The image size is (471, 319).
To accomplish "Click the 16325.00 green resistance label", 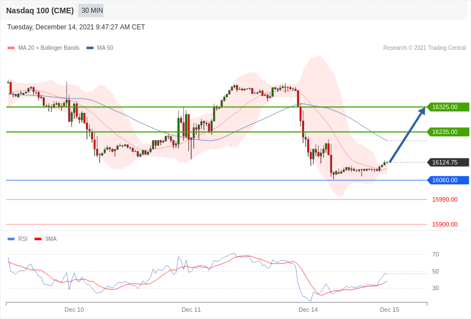I will [448, 107].
